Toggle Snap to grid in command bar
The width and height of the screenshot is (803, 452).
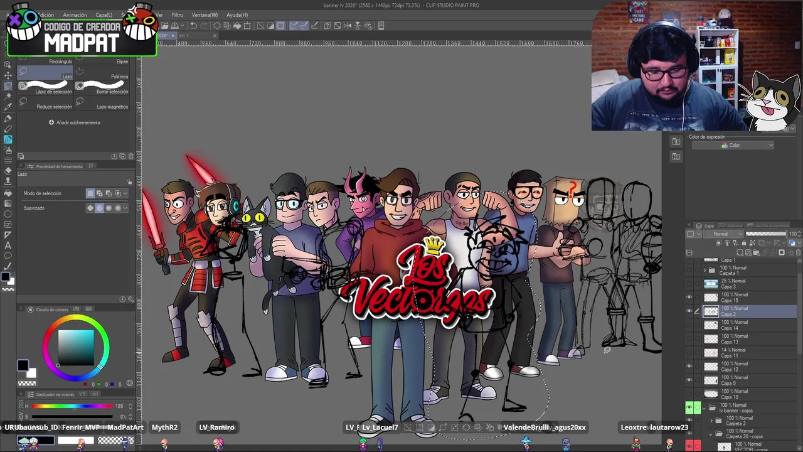click(314, 26)
